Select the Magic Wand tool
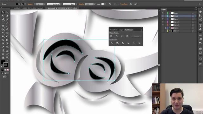 3,16
